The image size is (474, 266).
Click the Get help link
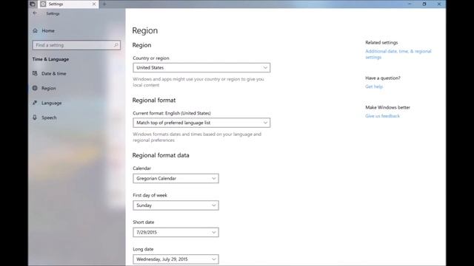(x=374, y=86)
